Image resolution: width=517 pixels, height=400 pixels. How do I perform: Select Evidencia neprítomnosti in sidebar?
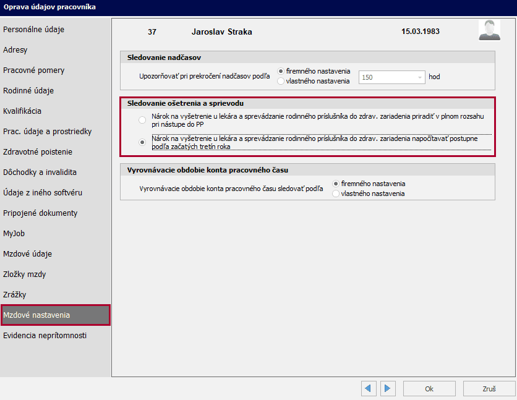(45, 336)
